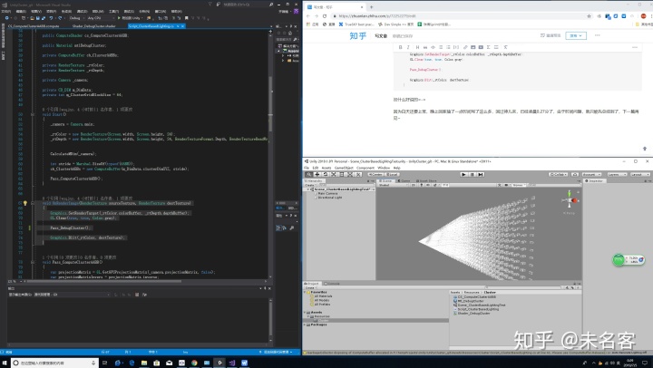The image size is (653, 368).
Task: Select the Hand tool in Unity toolbar
Action: pos(309,174)
